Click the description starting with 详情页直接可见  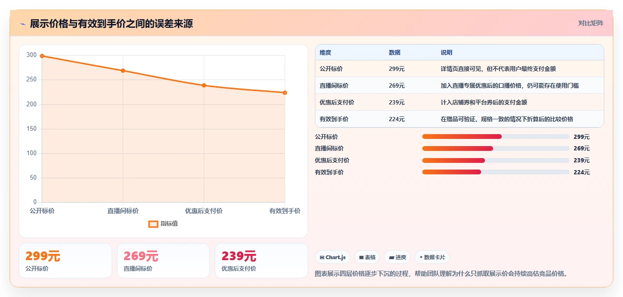pyautogui.click(x=498, y=69)
